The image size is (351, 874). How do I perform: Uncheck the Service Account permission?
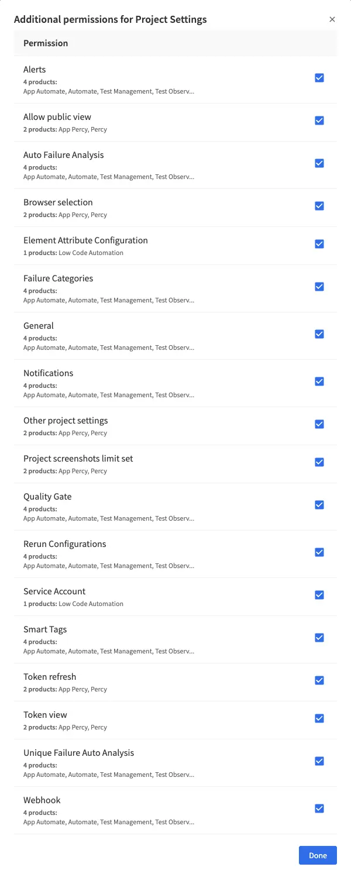319,594
